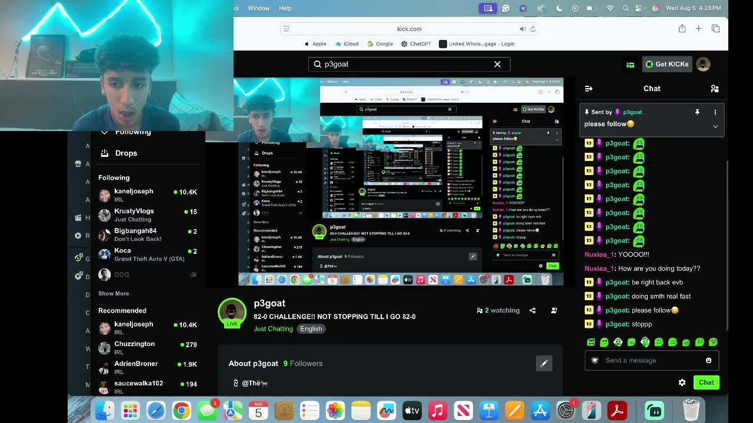Open kaneljoseph channel under Following
Screen dimensions: 753x423
point(147,195)
